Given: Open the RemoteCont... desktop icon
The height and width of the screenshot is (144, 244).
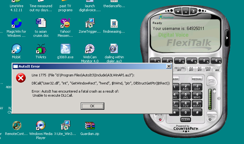Looking at the screenshot, I should (x=16, y=128).
